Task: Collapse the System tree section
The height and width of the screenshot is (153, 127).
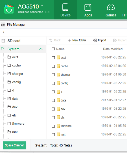Action: pyautogui.click(x=41, y=49)
